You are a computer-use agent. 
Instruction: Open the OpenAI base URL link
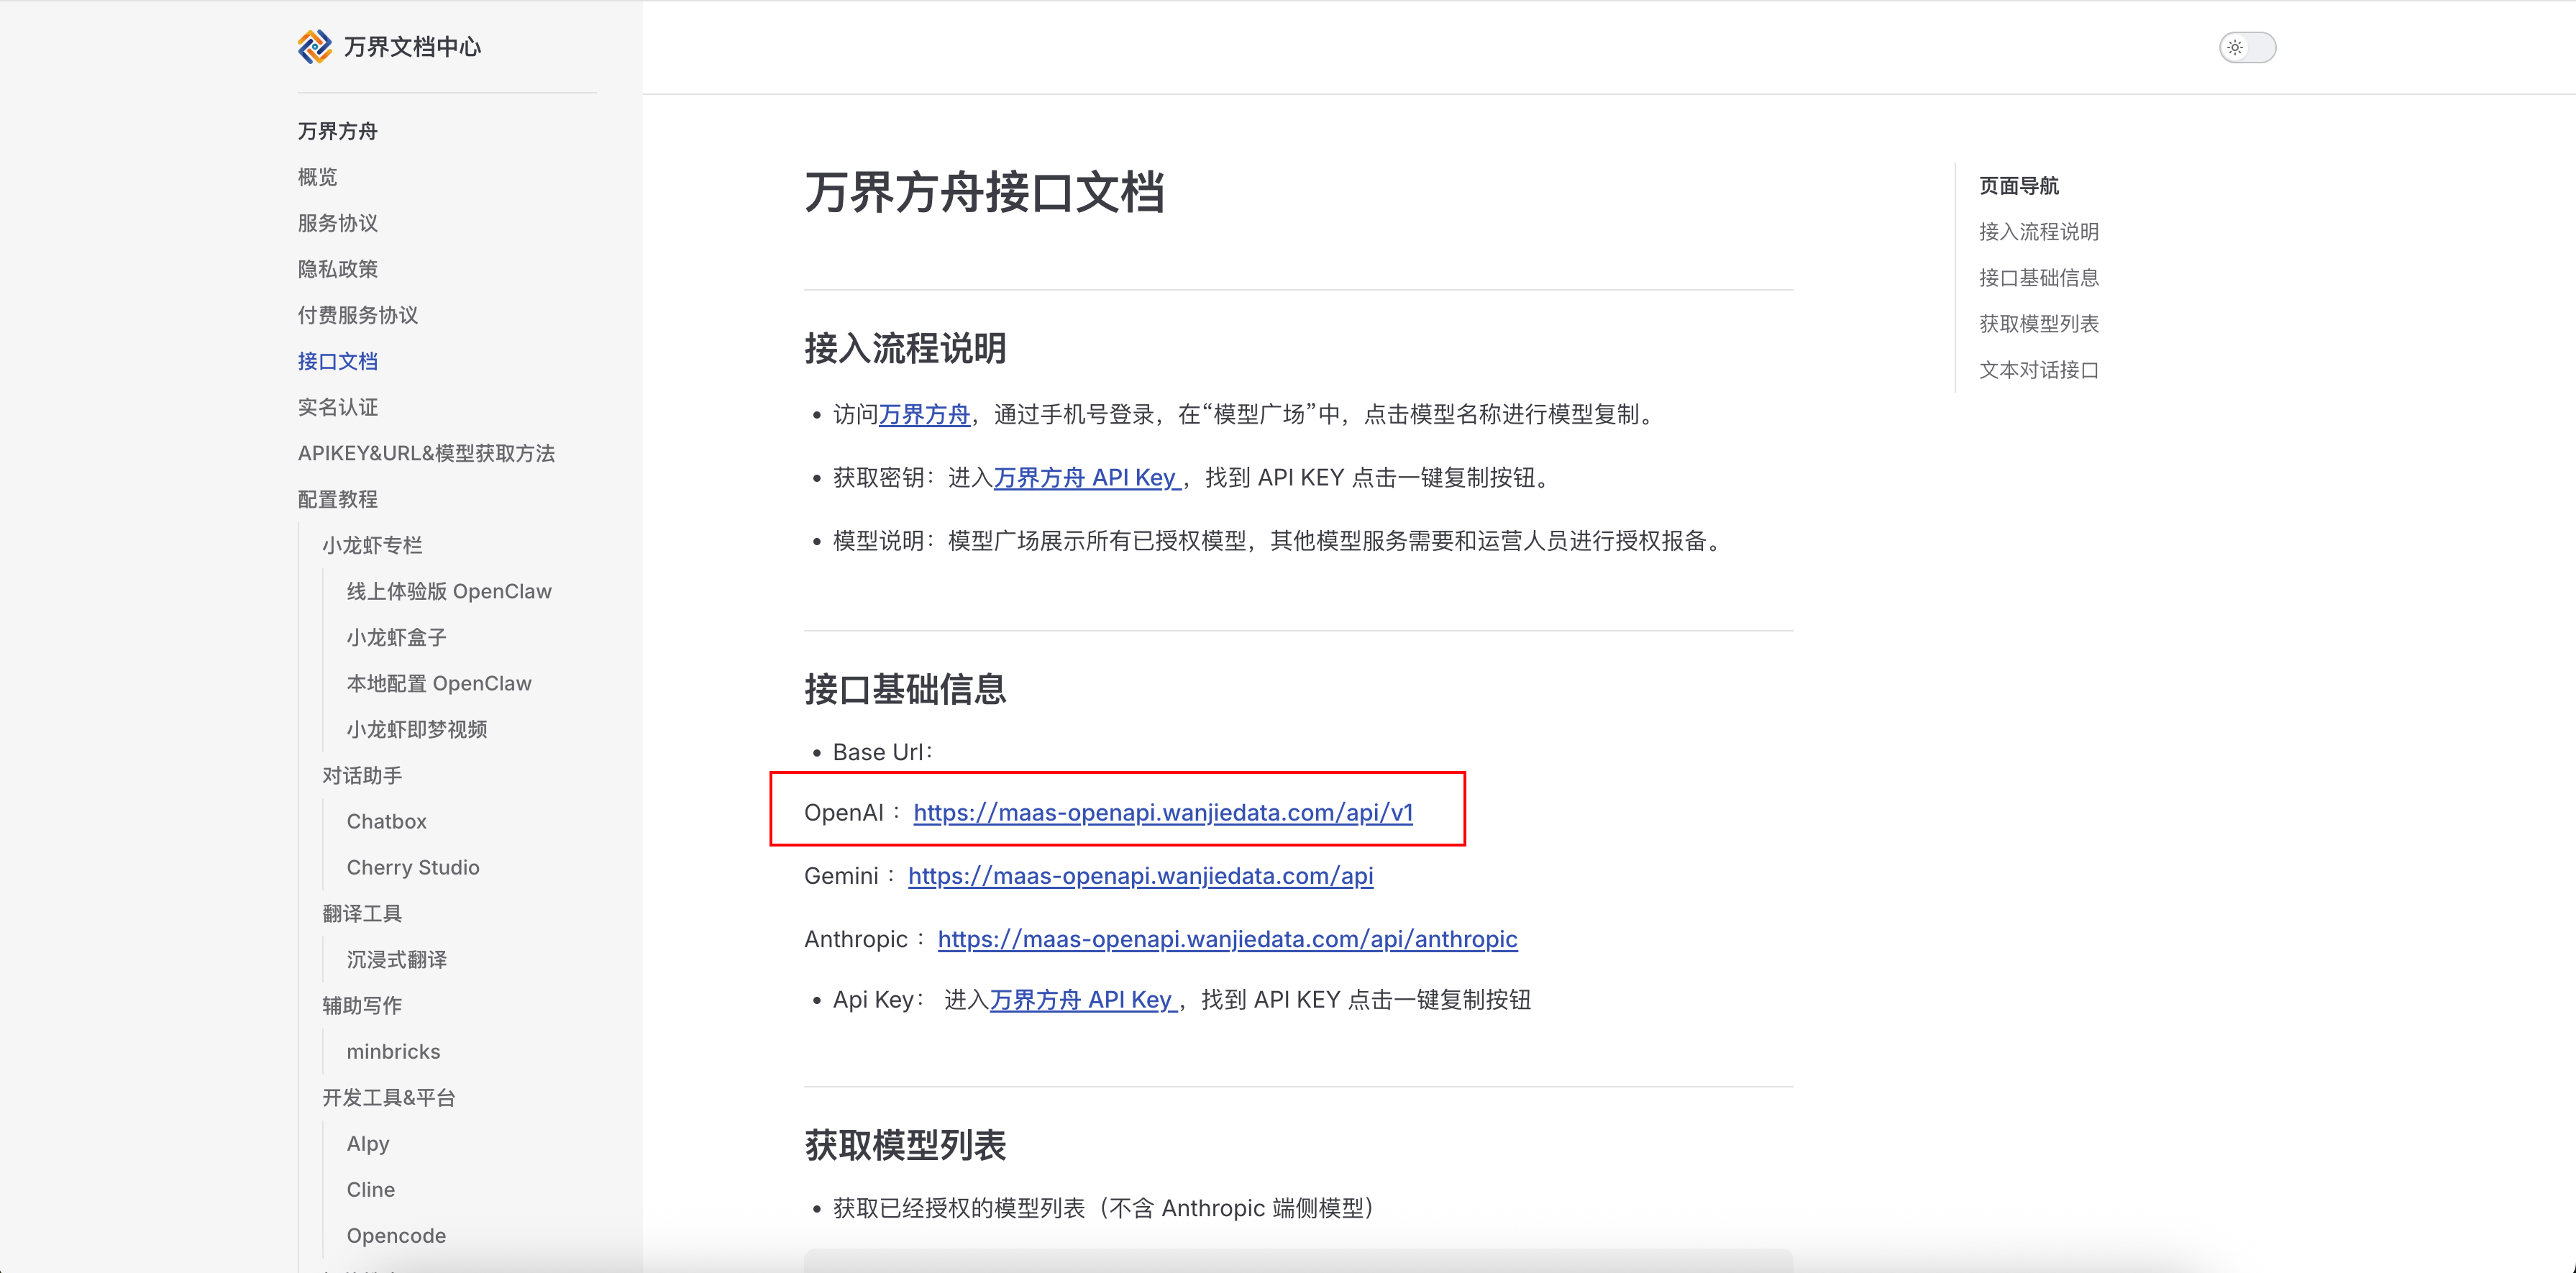tap(1163, 812)
